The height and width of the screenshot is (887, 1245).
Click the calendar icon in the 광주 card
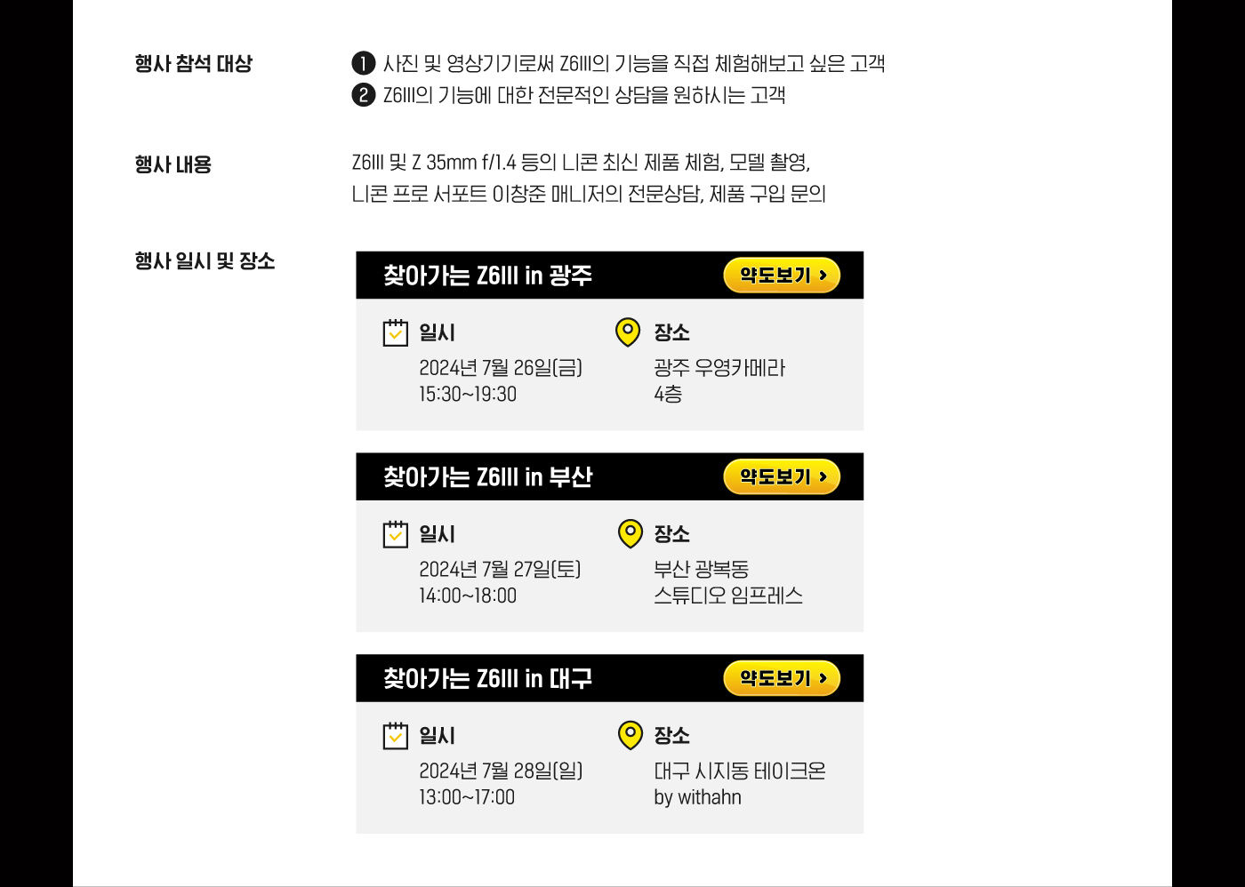[x=395, y=332]
